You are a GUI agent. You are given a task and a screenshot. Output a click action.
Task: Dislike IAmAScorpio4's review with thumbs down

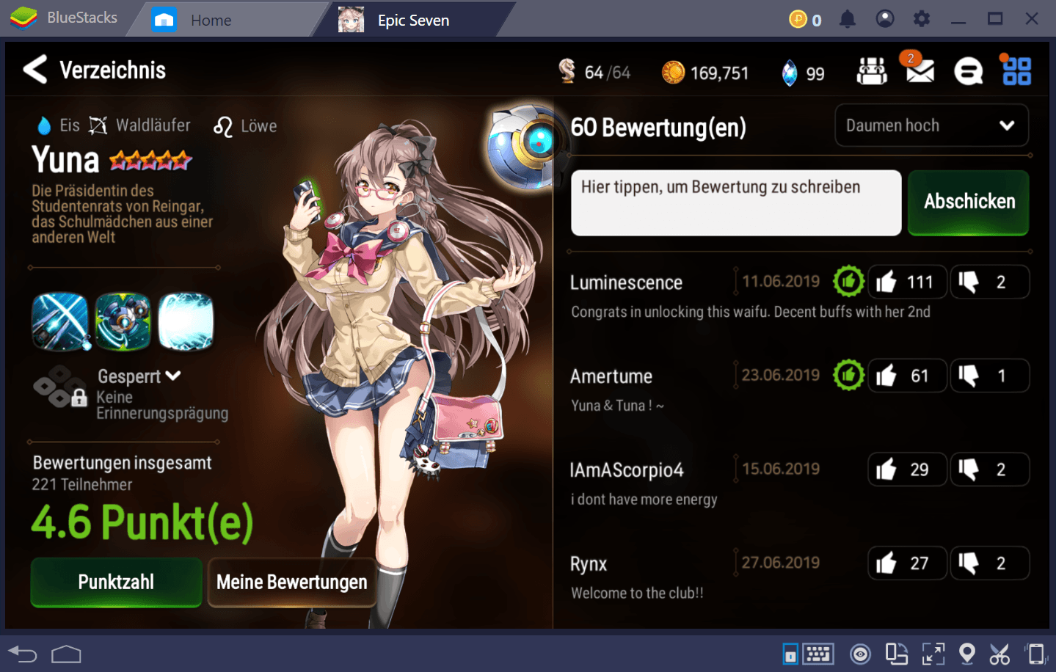point(990,470)
